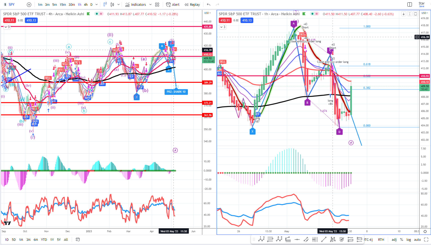Select the XABCD pattern tool
Viewport: 431px width, 245px height.
[x=333, y=239]
